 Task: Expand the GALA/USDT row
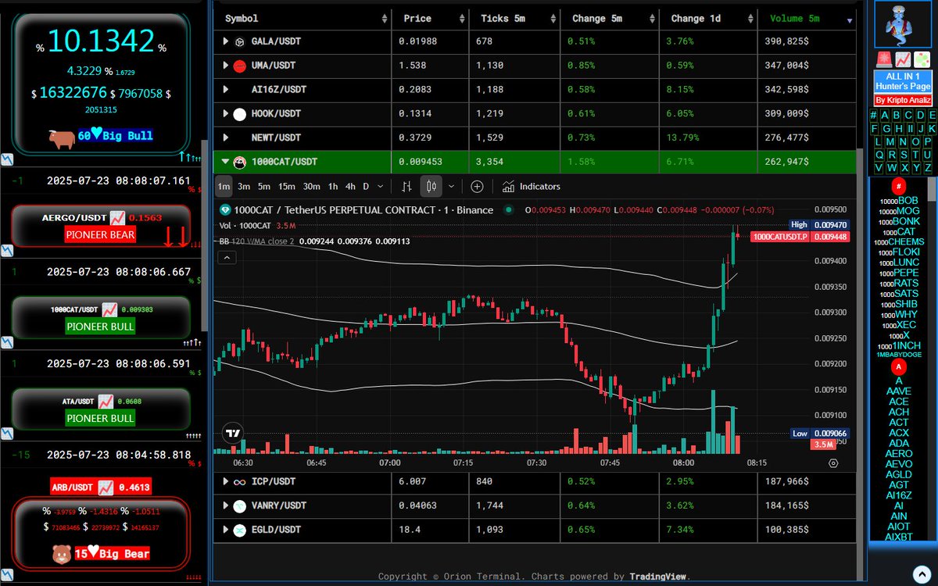[226, 41]
